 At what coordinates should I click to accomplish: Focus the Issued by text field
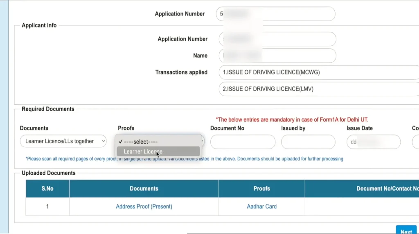click(308, 142)
